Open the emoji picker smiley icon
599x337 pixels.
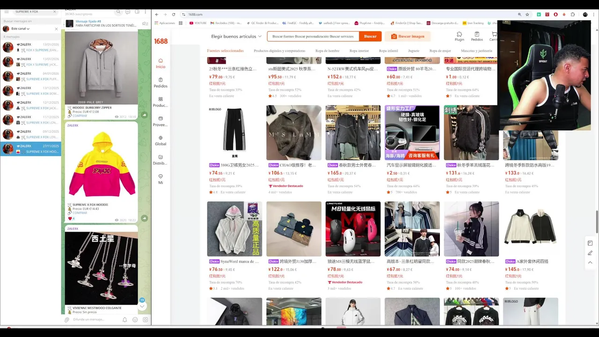pos(135,320)
